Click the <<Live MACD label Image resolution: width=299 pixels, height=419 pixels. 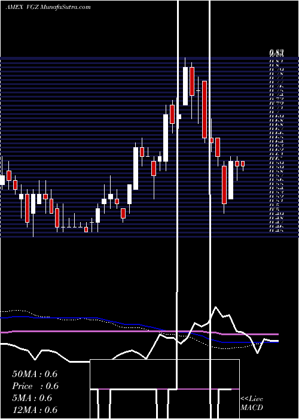[x=252, y=403]
